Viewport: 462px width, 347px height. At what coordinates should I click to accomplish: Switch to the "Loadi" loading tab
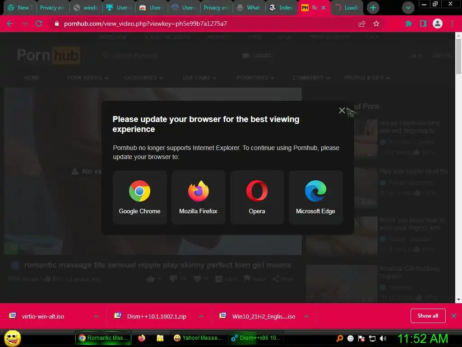coord(347,8)
